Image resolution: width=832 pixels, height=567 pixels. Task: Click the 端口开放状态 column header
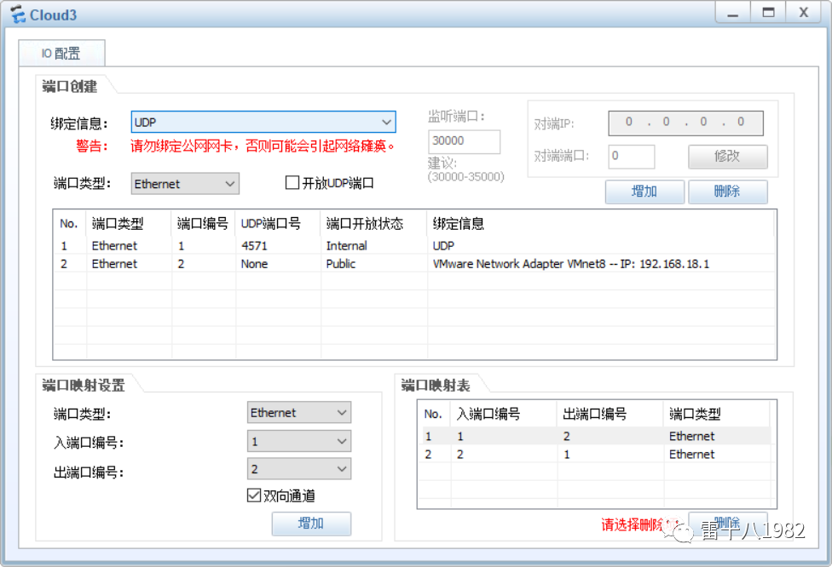(373, 224)
